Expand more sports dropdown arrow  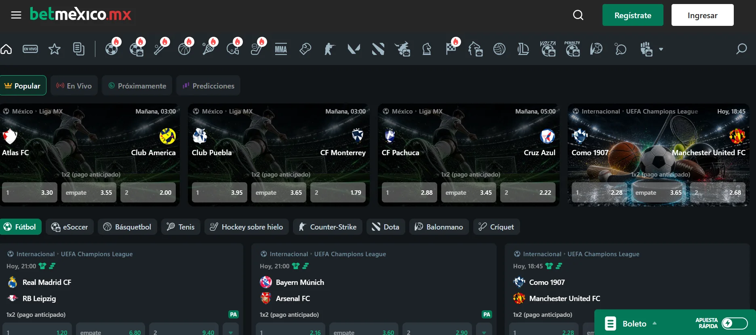click(661, 49)
